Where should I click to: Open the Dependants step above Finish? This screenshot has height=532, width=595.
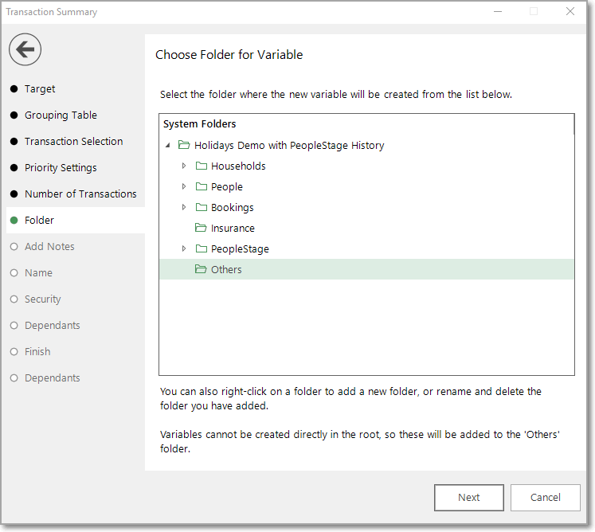[53, 325]
